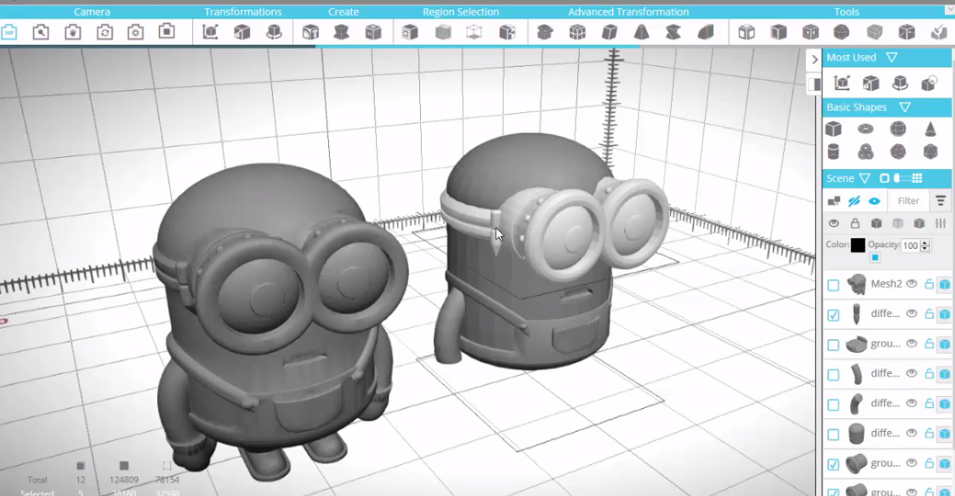Open the Advanced Transformation tab

[x=629, y=11]
